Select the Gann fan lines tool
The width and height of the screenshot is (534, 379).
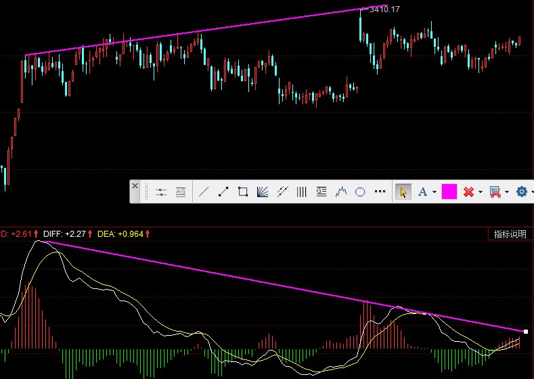pos(263,192)
